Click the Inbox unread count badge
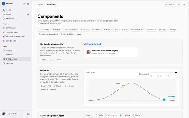189x118 pixels. tap(28, 14)
